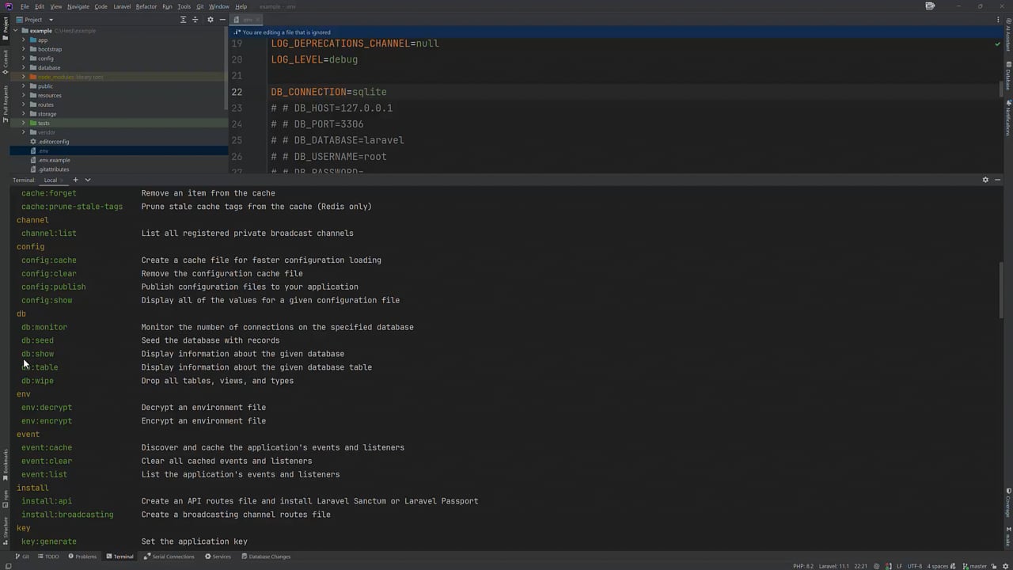Viewport: 1013px width, 570px height.
Task: Open terminal tabs dropdown arrow
Action: [x=88, y=180]
